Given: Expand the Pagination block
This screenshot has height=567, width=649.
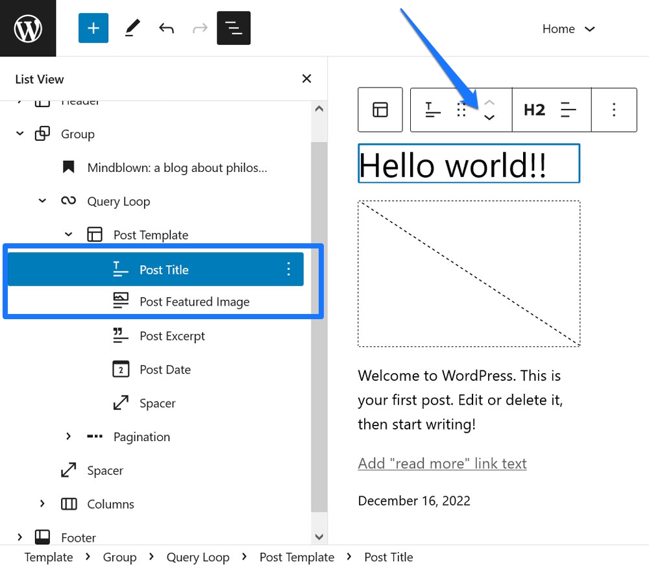Looking at the screenshot, I should pyautogui.click(x=69, y=437).
